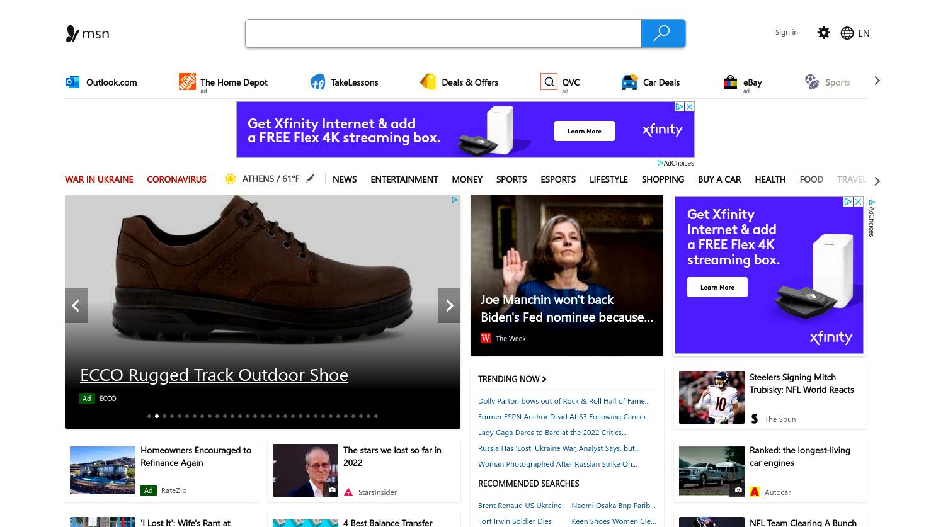Click the globe language icon
The image size is (931, 527).
pyautogui.click(x=847, y=33)
